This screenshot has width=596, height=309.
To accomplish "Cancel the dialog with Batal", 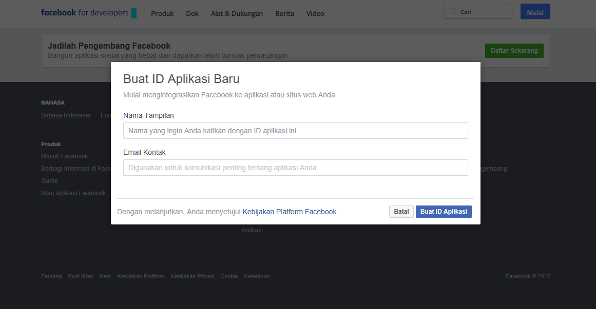I will pyautogui.click(x=401, y=212).
